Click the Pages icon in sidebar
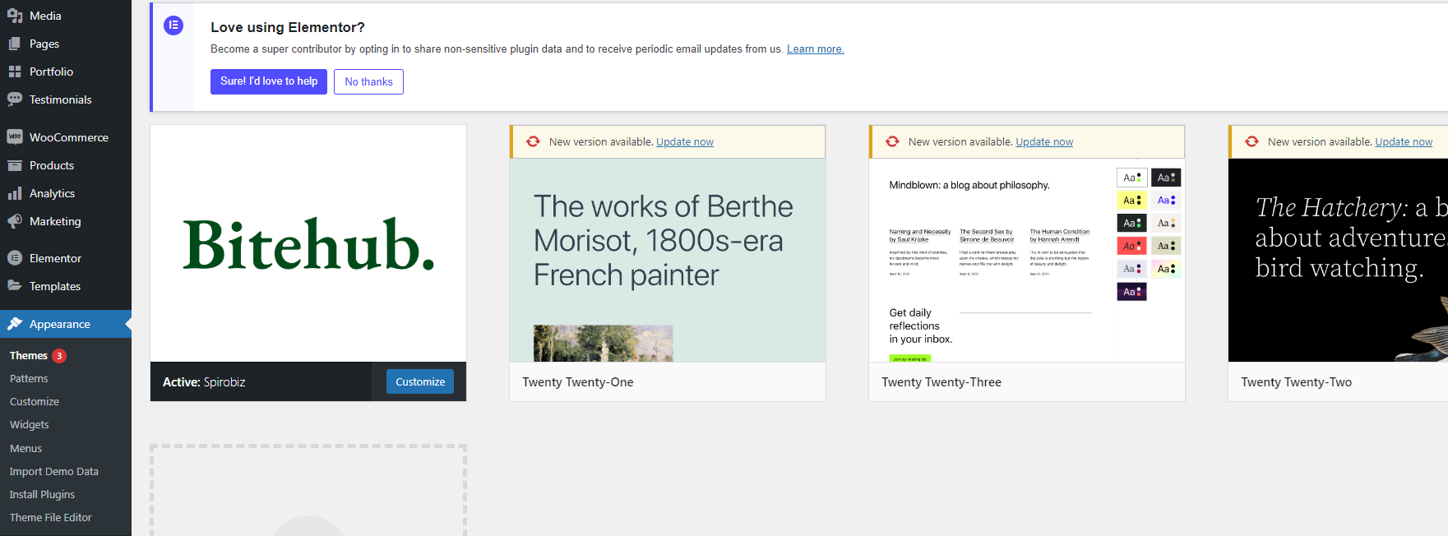The height and width of the screenshot is (536, 1448). 15,44
